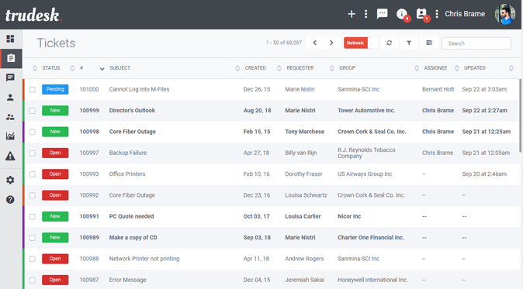The width and height of the screenshot is (523, 289).
Task: Open Chris Brame profile avatar
Action: click(x=505, y=14)
